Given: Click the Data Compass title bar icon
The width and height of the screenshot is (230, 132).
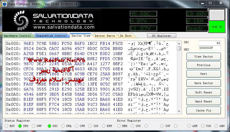Looking at the screenshot, I should pos(4,4).
